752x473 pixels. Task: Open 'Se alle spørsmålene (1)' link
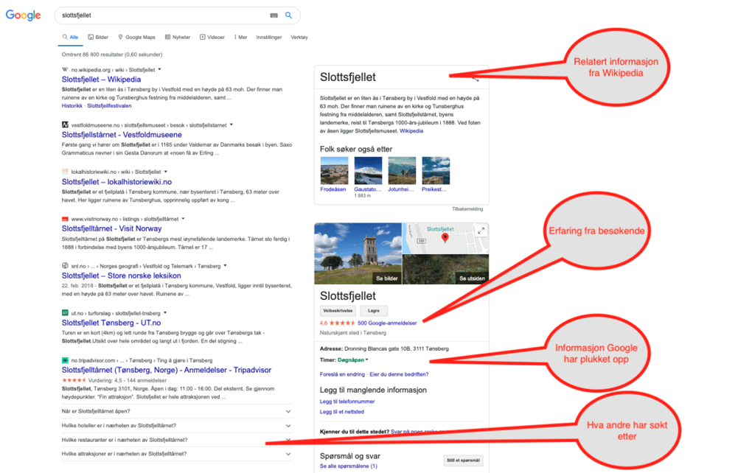tap(349, 466)
